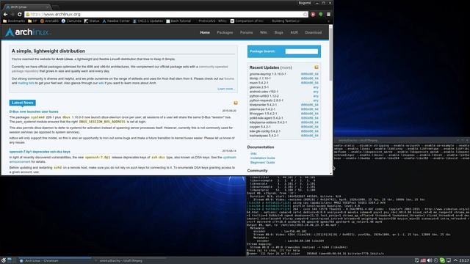Open the Newbie Corner bookmark
This screenshot has width=470, height=264.
116,21
